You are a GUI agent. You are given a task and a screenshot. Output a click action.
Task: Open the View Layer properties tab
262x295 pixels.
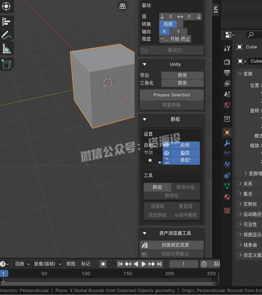(227, 83)
